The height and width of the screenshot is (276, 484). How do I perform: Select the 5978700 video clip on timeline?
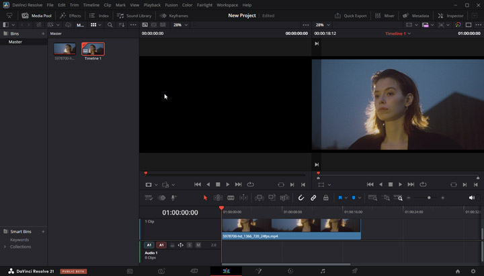point(291,229)
